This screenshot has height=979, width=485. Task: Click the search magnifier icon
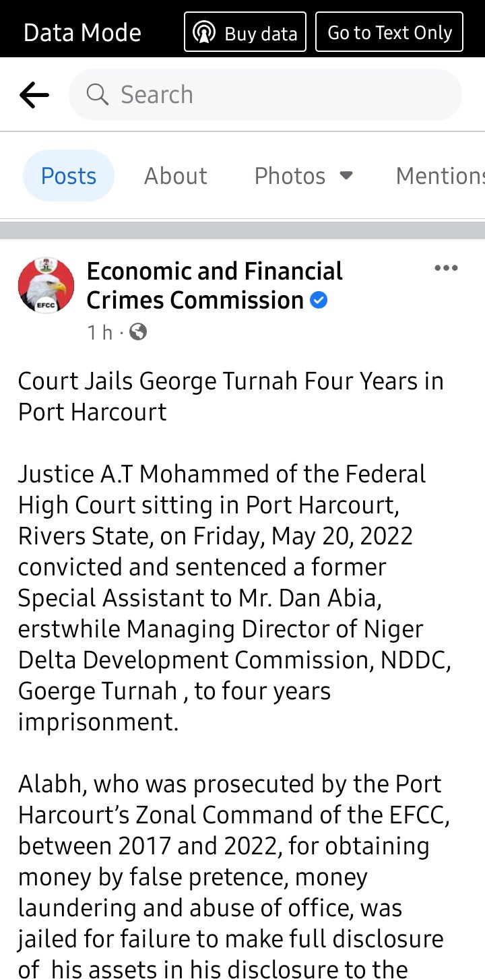98,95
